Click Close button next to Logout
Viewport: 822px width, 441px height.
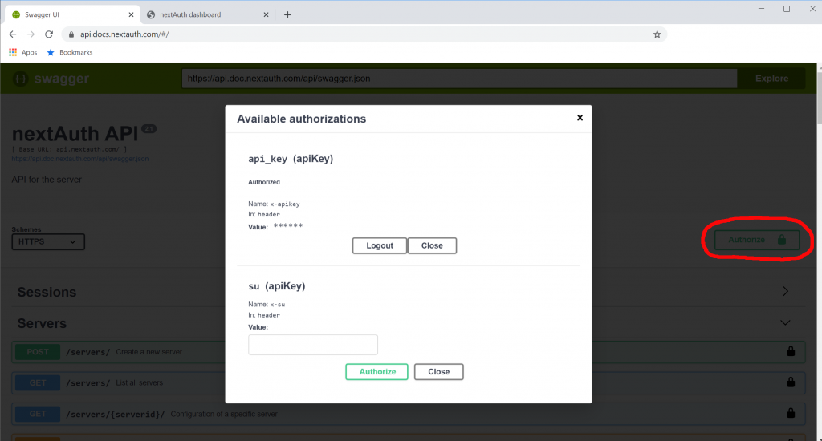pos(432,245)
